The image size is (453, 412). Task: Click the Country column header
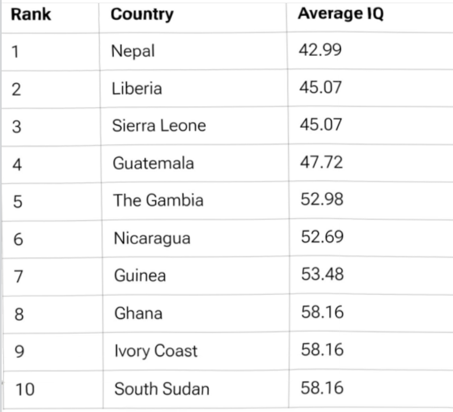(142, 14)
